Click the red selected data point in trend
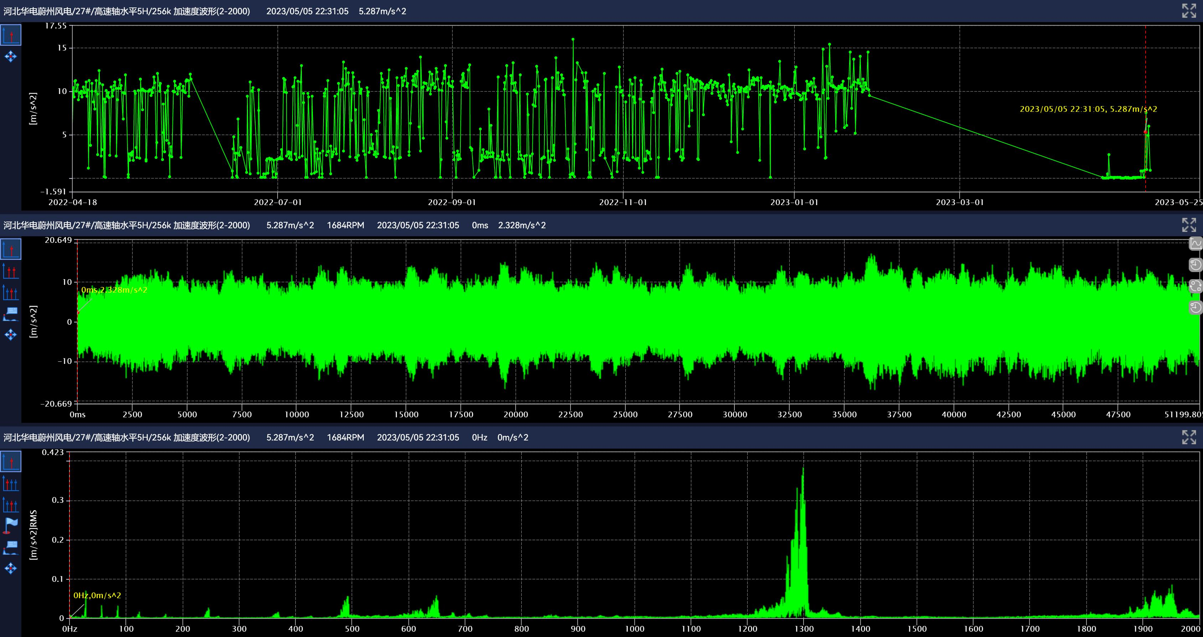Image resolution: width=1203 pixels, height=637 pixels. (x=1145, y=132)
